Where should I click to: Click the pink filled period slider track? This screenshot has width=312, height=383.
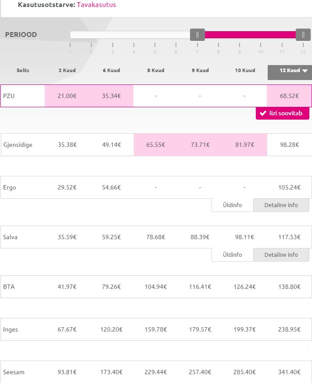point(250,35)
